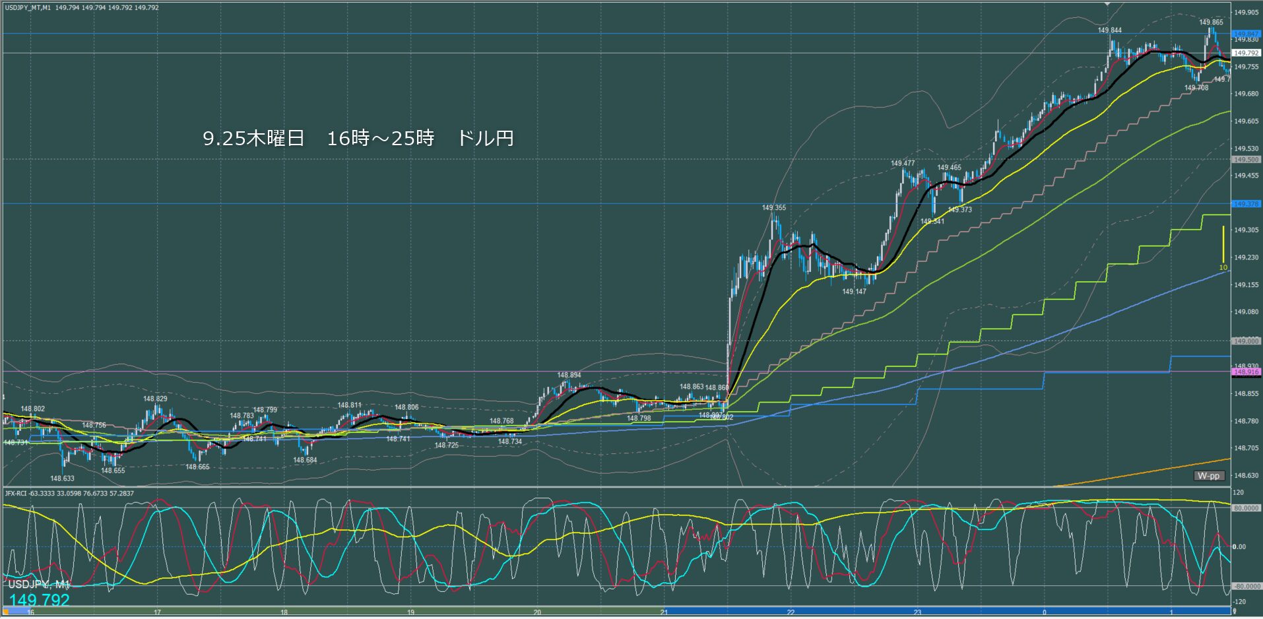
Task: Click the white 149.792 current price tag
Action: click(x=1246, y=53)
